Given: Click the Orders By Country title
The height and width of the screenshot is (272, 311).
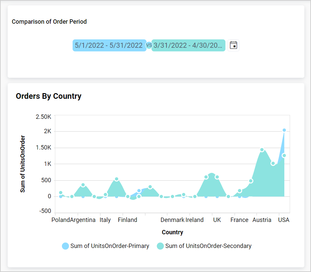Looking at the screenshot, I should [x=49, y=96].
